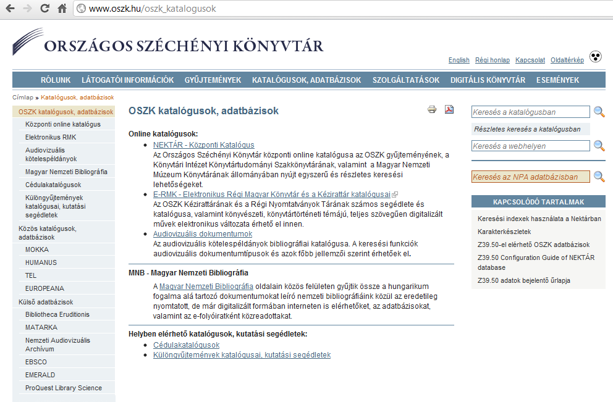Viewport: 613px width, 402px height.
Task: Select OSZK katalógusok, adatbázisok in the sidebar
Action: pyautogui.click(x=64, y=112)
